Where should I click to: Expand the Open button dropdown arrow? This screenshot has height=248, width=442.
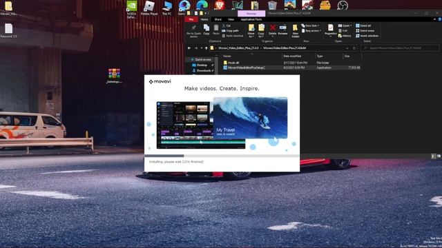click(351, 25)
